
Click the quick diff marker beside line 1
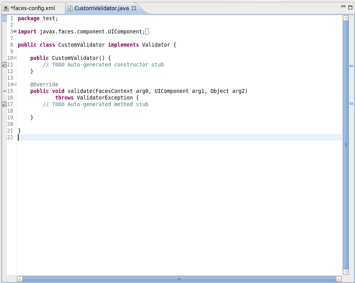click(x=5, y=18)
